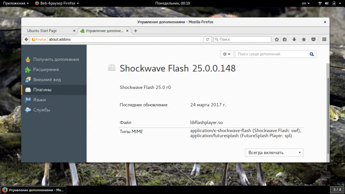345x194 pixels.
Task: Open Службы category
Action: point(54,110)
